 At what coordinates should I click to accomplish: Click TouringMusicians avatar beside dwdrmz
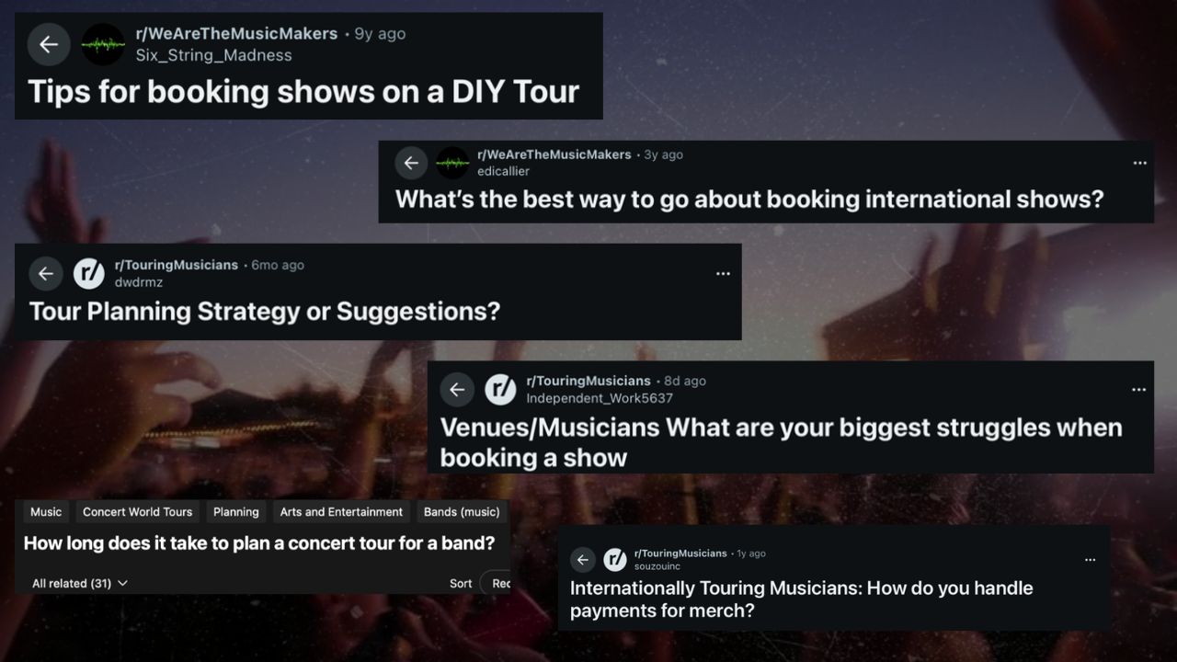point(89,273)
